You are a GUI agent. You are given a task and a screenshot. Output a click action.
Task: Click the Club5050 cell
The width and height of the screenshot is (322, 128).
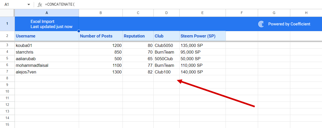(x=166, y=45)
